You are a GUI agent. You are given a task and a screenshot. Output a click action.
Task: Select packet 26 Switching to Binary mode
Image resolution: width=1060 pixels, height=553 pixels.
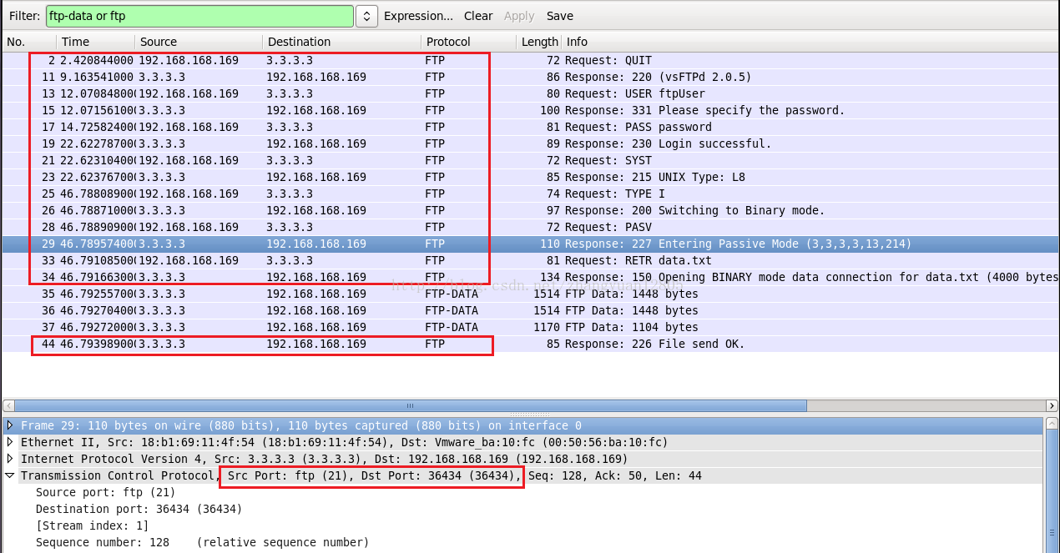click(530, 210)
